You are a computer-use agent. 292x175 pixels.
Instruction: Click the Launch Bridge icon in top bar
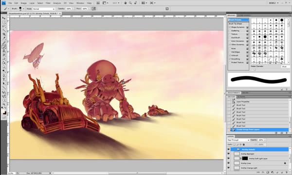[98, 3]
